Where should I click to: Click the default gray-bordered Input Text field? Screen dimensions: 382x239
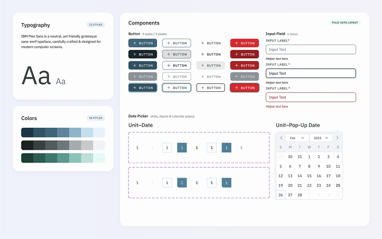click(311, 49)
